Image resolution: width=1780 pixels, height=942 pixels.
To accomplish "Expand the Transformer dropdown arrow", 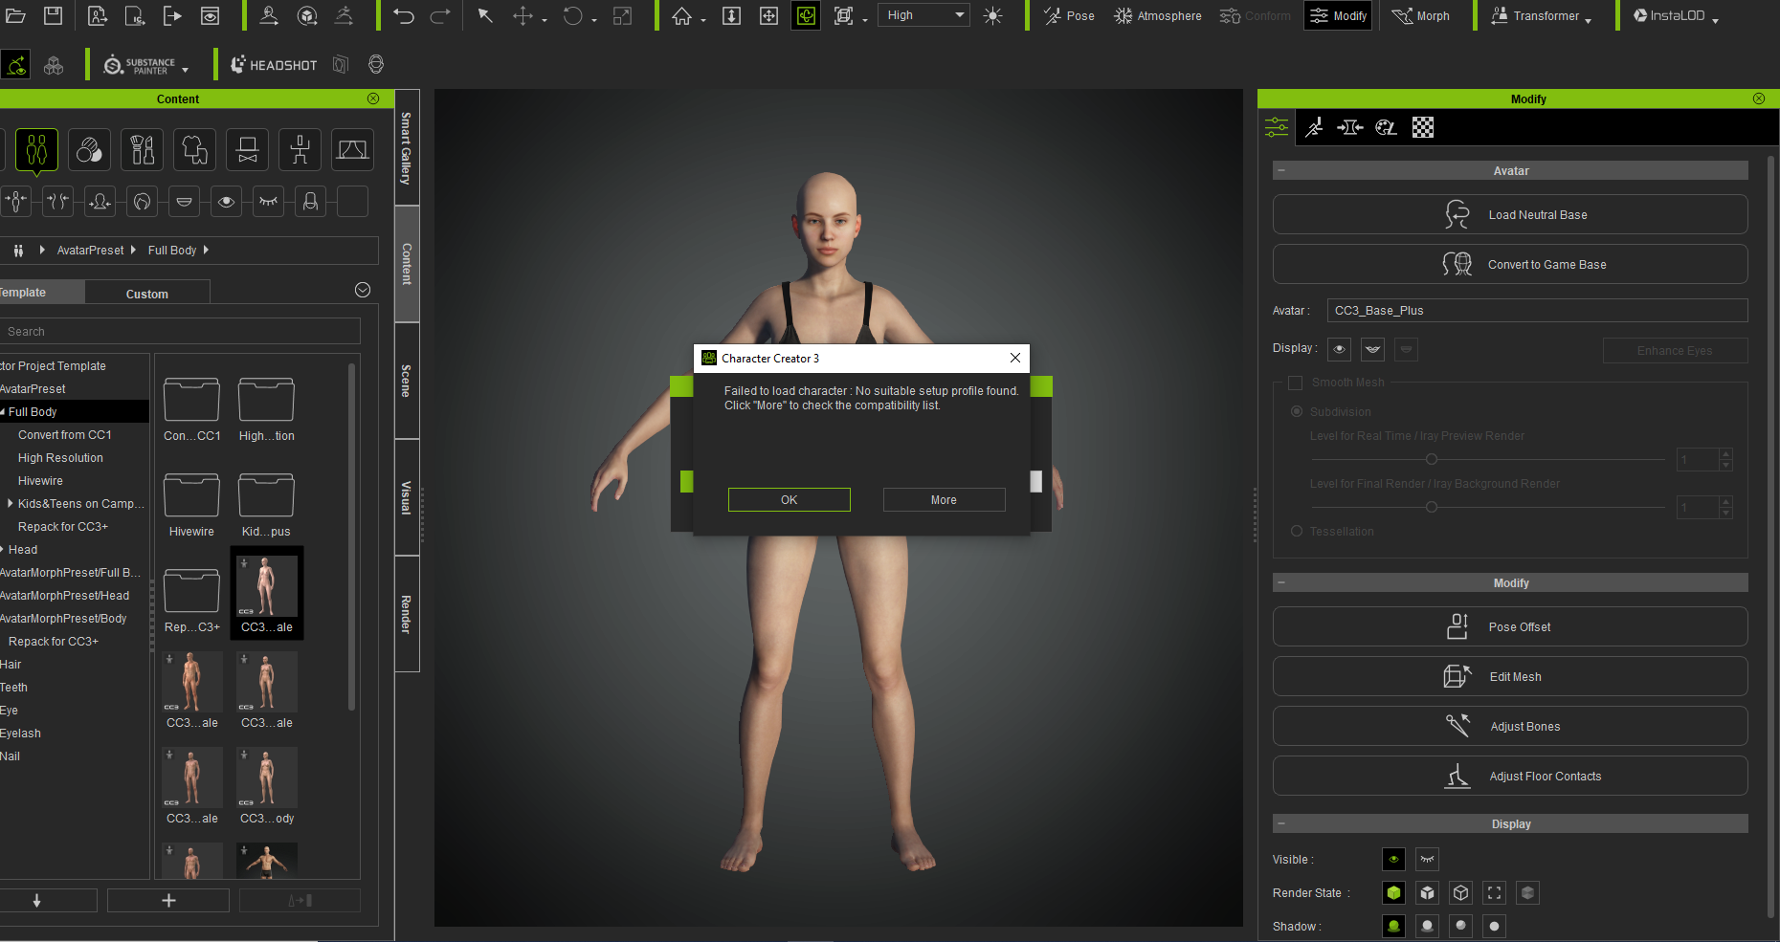I will click(1589, 19).
